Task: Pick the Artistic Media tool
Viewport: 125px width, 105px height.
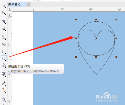Action: [4, 44]
